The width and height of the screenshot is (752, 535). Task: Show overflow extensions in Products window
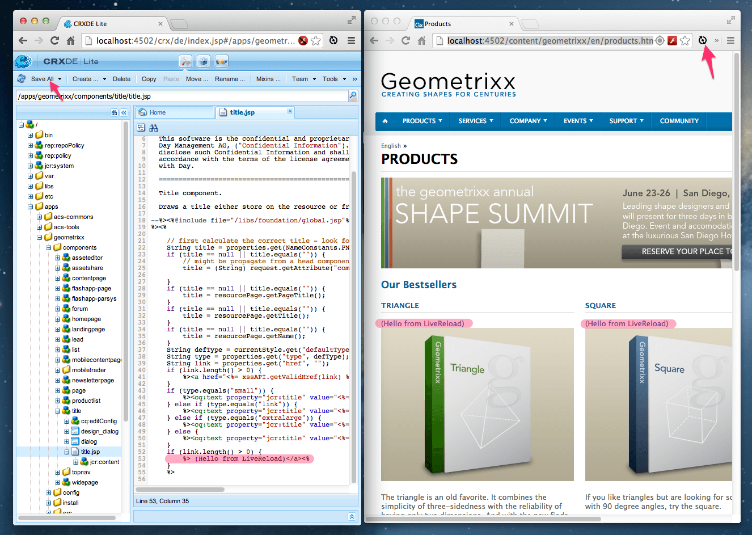716,40
